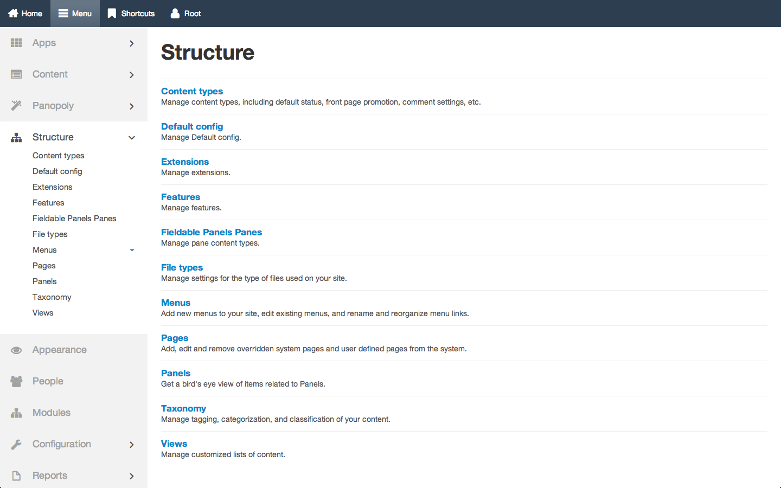
Task: Expand the Menus submenu arrow
Action: pyautogui.click(x=132, y=250)
